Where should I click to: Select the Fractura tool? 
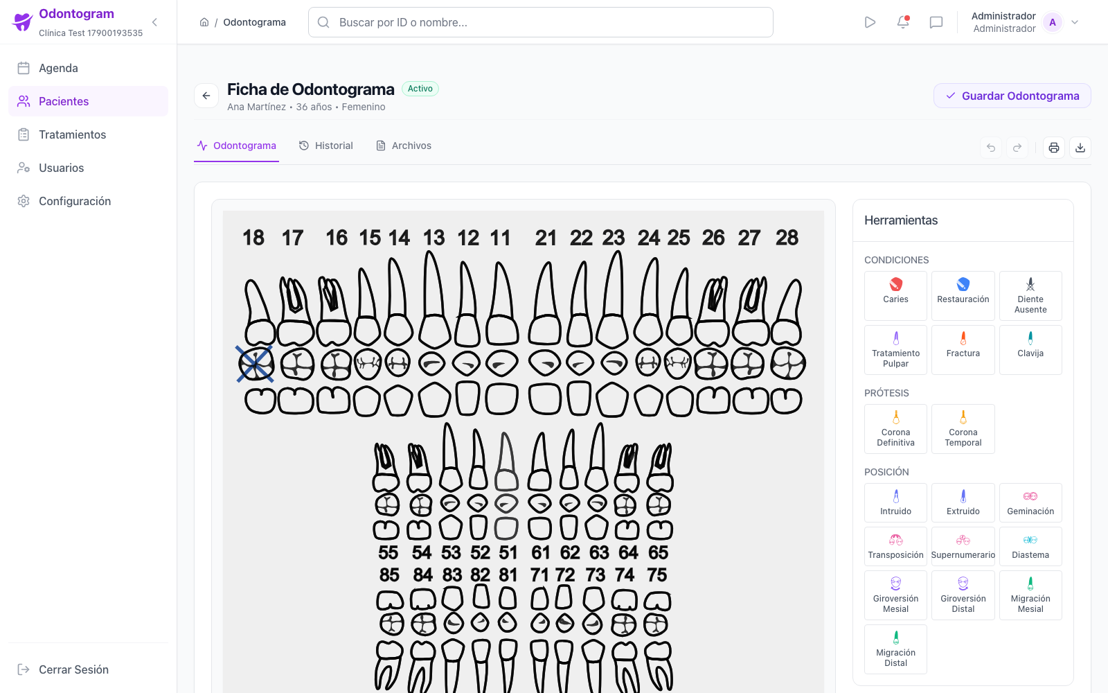[x=963, y=350]
